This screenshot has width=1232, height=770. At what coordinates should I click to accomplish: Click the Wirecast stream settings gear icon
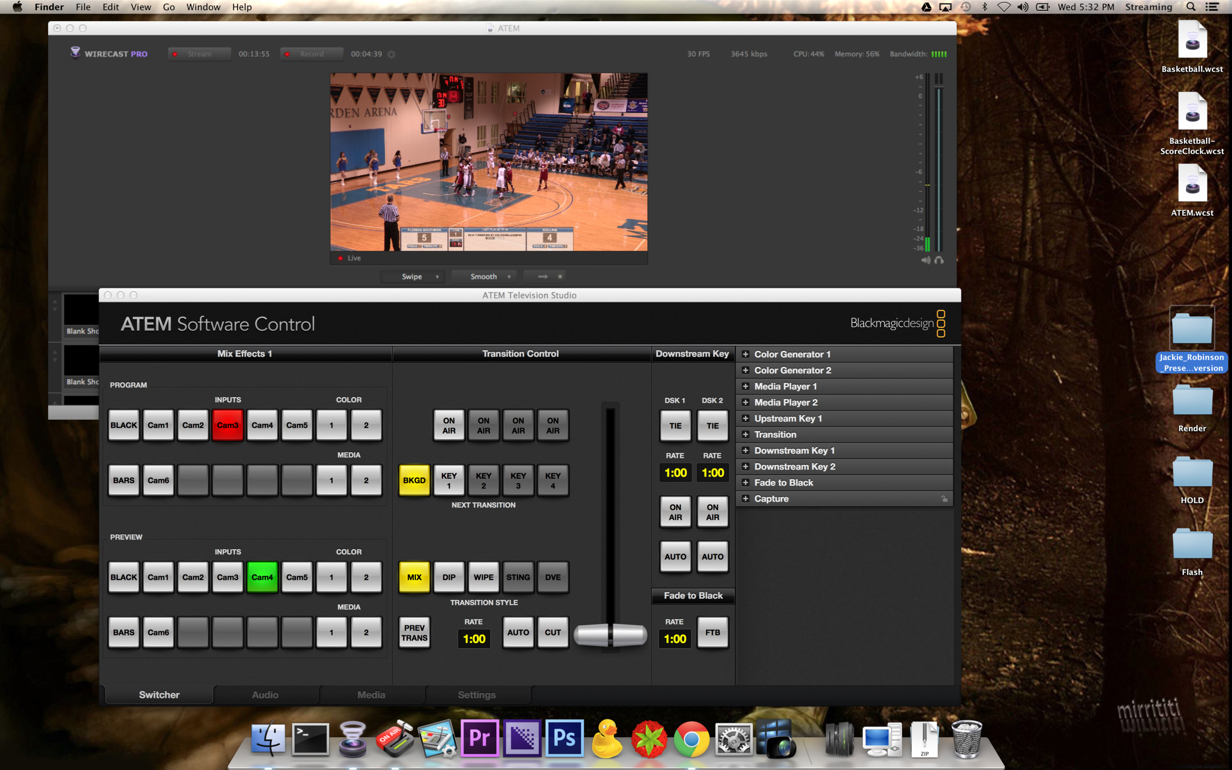point(391,54)
